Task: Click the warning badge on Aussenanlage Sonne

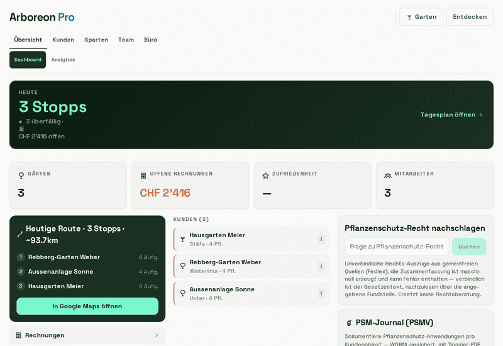Action: coord(321,293)
